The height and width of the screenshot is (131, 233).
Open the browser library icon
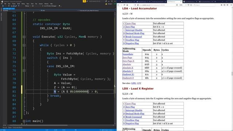tap(222, 5)
